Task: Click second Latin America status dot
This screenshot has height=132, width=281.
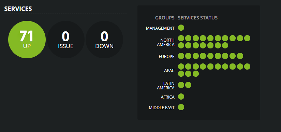Action: [x=188, y=85]
